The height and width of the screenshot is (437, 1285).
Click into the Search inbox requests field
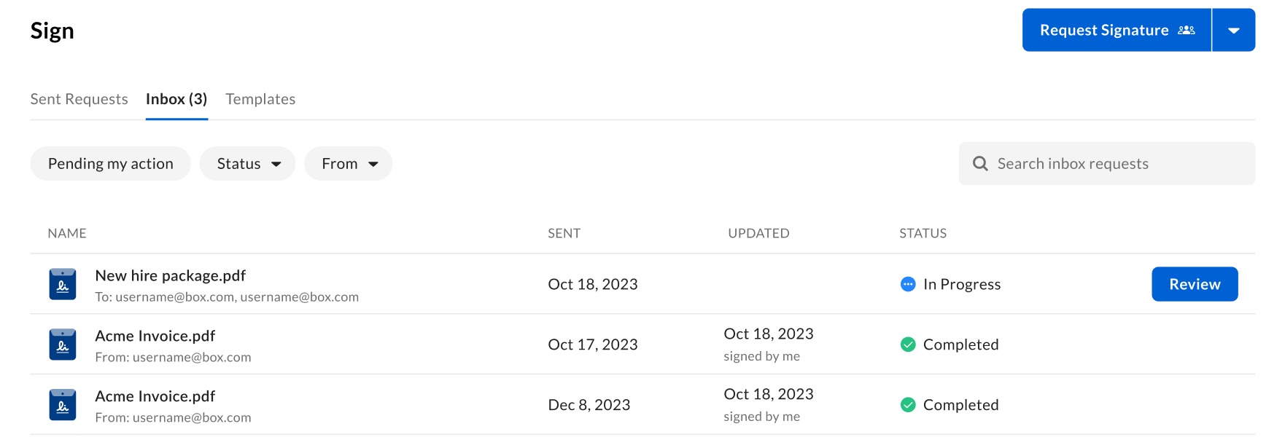pos(1116,164)
